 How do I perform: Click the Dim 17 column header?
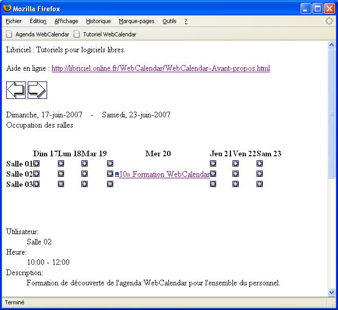click(x=46, y=154)
